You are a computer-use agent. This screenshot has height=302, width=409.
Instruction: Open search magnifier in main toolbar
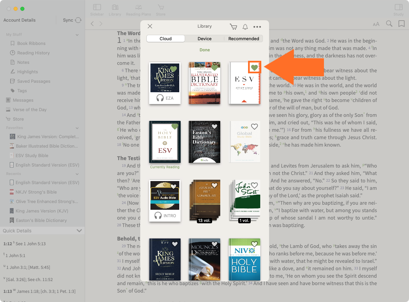389,24
